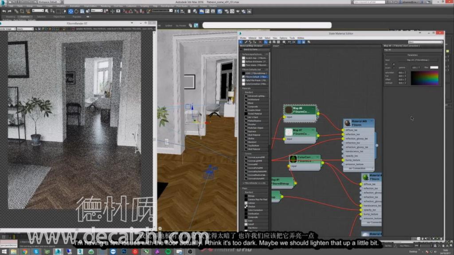This screenshot has height=255, width=454.
Task: Assign Material to Selection in Slate editor
Action: tap(255, 42)
